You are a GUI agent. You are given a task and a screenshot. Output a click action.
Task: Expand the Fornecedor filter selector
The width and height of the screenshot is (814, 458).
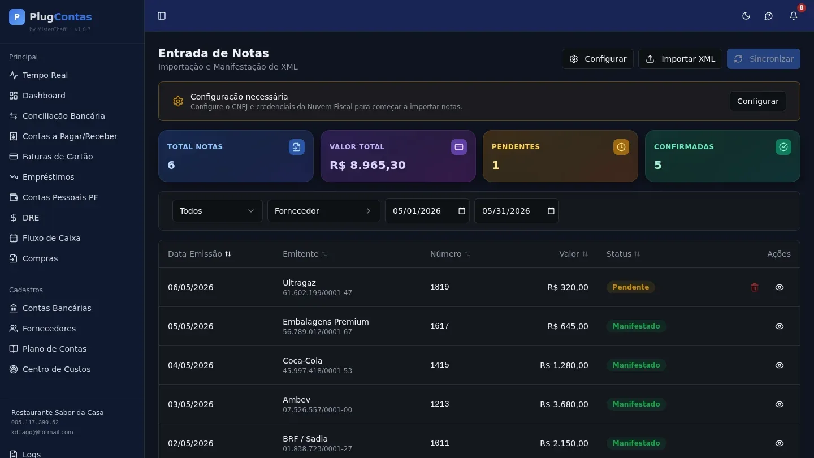324,211
